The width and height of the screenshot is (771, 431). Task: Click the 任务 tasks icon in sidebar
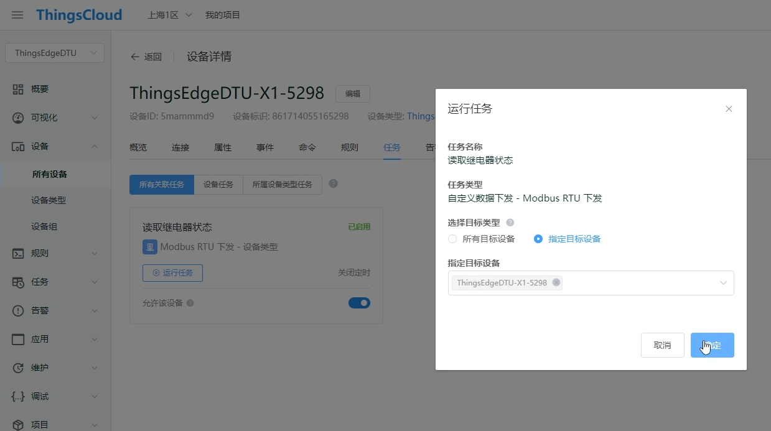coord(18,282)
